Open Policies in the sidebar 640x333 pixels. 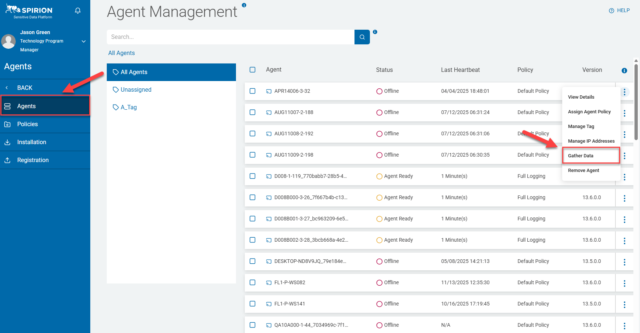click(28, 124)
